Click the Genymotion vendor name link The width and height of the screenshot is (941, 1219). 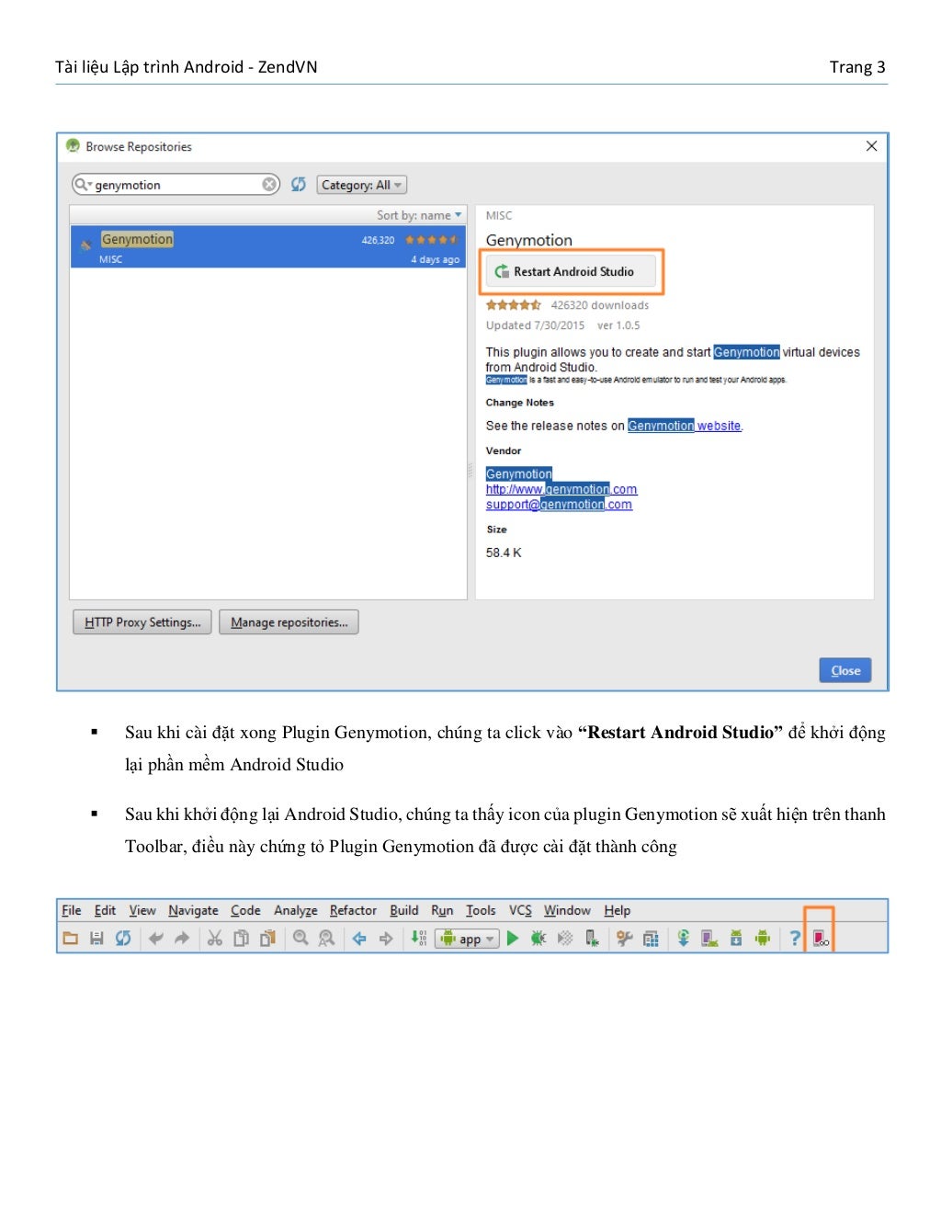[x=519, y=473]
